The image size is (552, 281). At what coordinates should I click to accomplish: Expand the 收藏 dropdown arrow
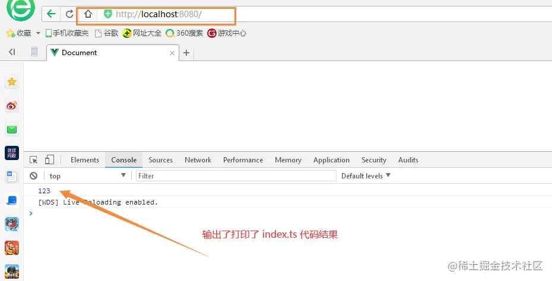(x=38, y=33)
